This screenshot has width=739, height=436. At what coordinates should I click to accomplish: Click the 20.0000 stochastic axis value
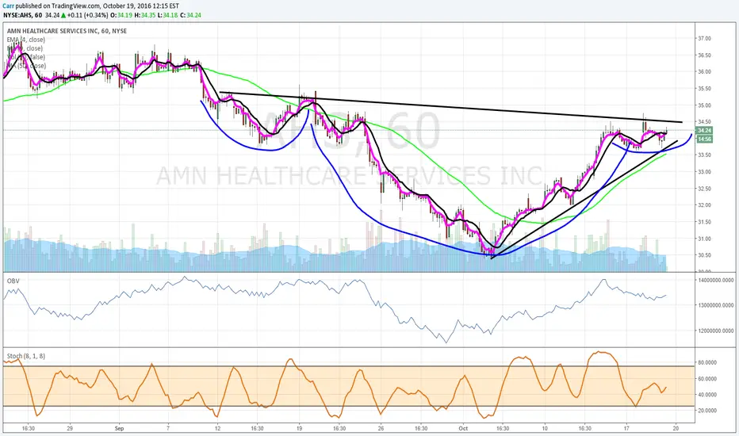pos(707,411)
